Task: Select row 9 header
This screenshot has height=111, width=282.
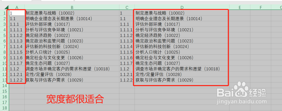Action: tap(5, 57)
